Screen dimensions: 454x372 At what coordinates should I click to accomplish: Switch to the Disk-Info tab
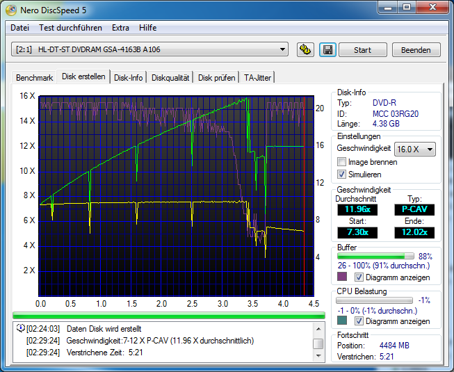(128, 78)
